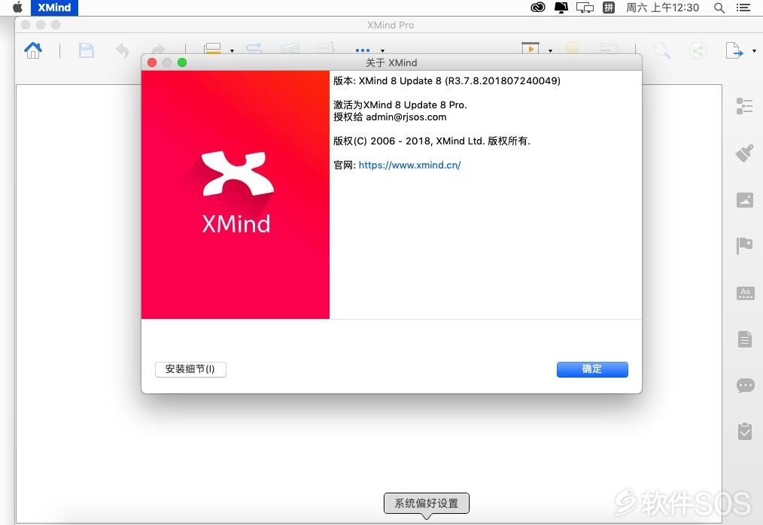763x525 pixels.
Task: Open the Image gallery sidebar icon
Action: [x=744, y=199]
